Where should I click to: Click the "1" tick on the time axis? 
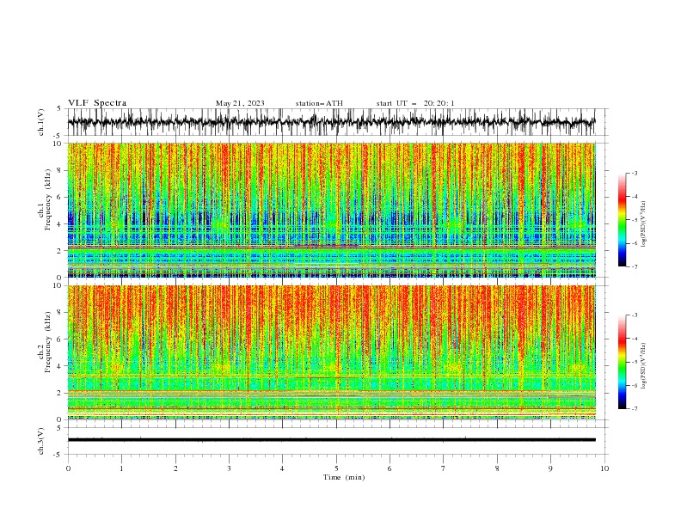pyautogui.click(x=121, y=468)
